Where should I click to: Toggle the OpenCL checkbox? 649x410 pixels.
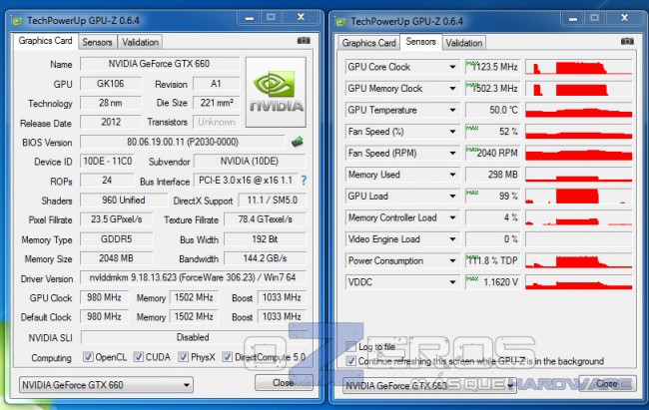88,356
